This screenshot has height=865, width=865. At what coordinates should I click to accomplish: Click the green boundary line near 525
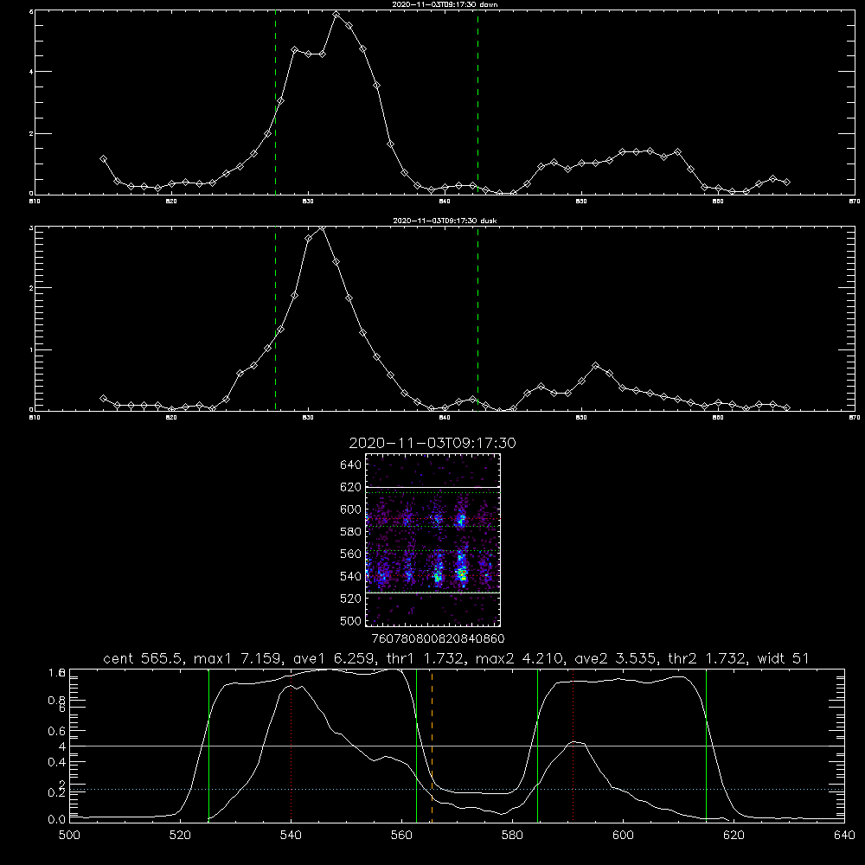click(208, 746)
